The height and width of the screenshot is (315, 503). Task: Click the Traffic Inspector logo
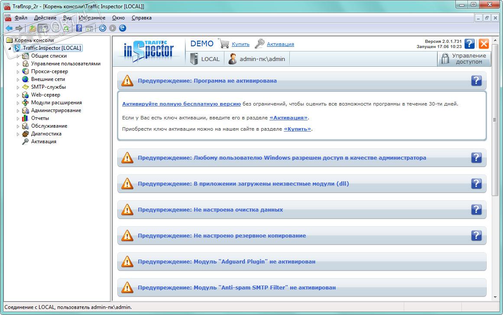point(149,51)
